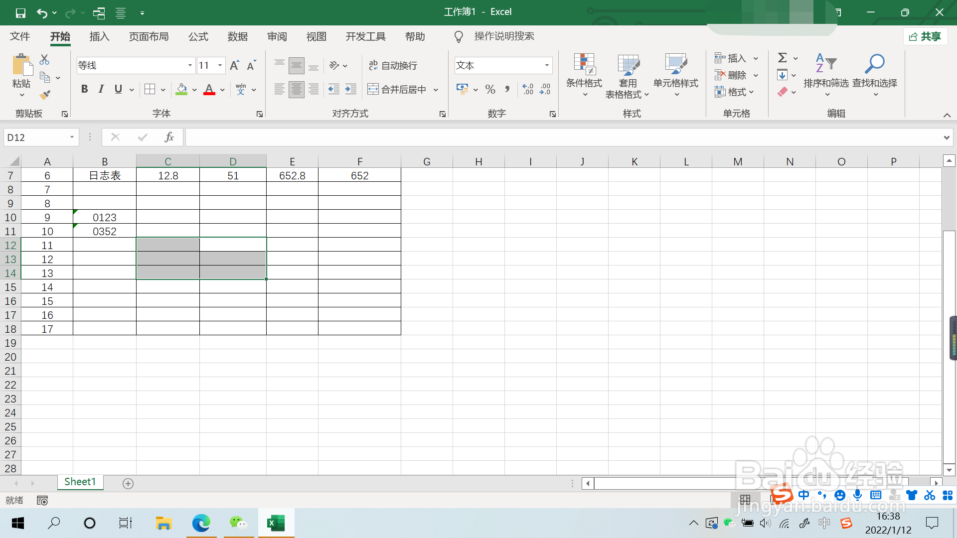Toggle Italic formatting
Viewport: 957px width, 538px height.
(x=101, y=89)
